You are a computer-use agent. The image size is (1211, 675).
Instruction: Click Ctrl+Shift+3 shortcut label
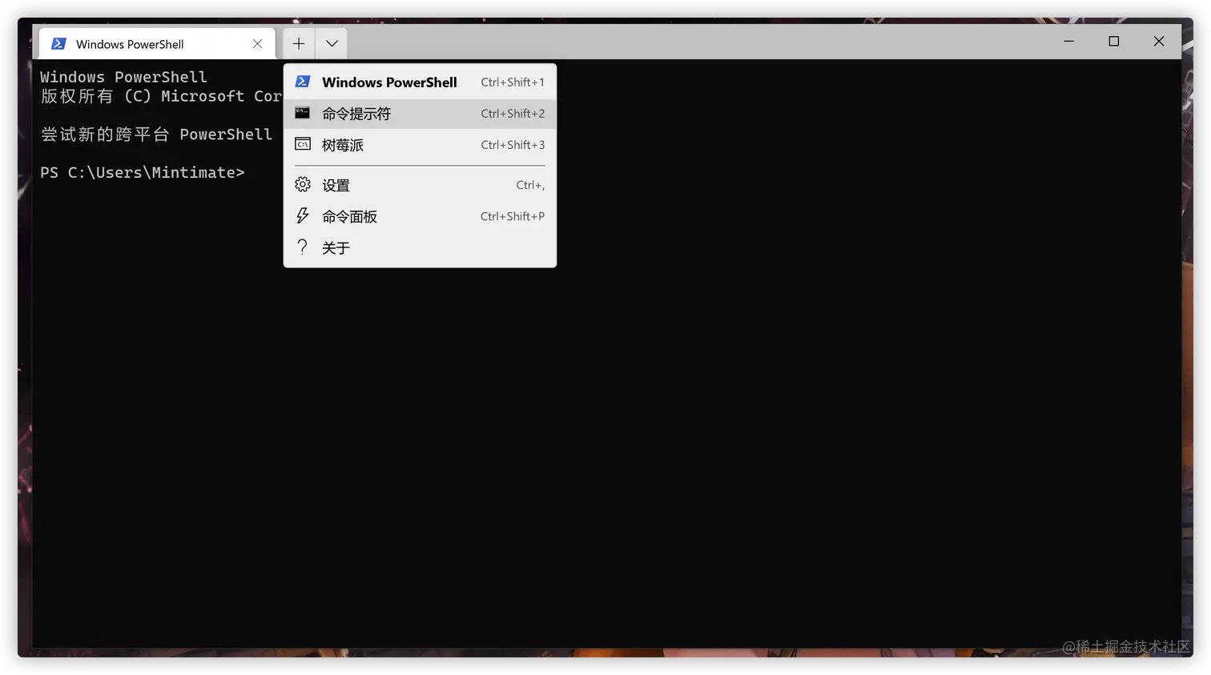pyautogui.click(x=513, y=145)
